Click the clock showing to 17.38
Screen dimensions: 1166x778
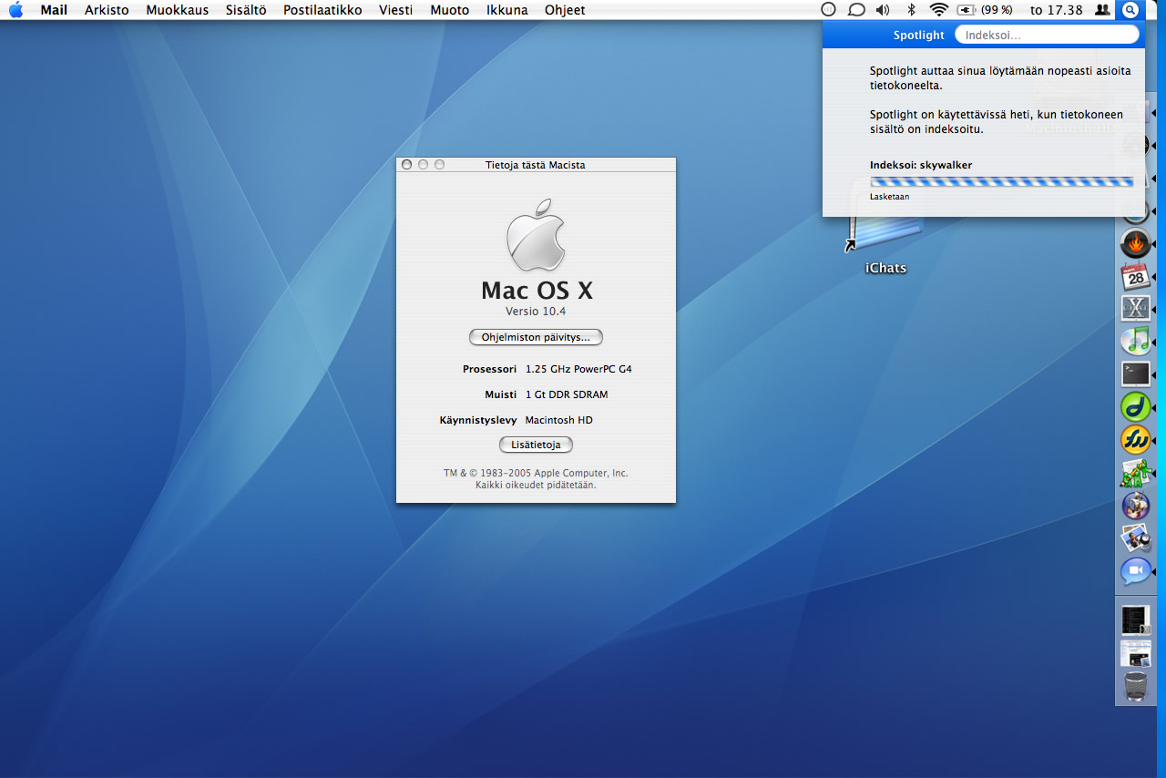point(1057,10)
